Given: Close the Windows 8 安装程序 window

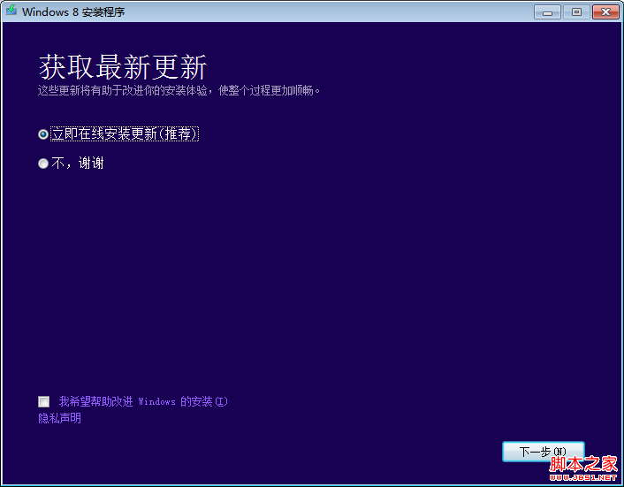Looking at the screenshot, I should pos(605,12).
